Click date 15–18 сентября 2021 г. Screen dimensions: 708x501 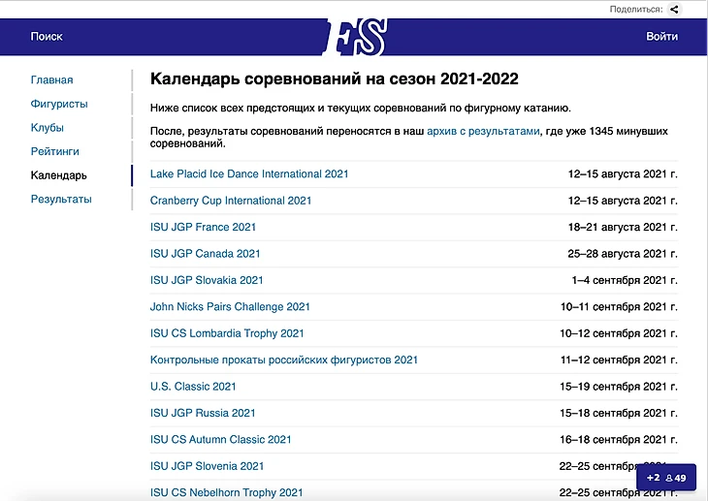619,413
